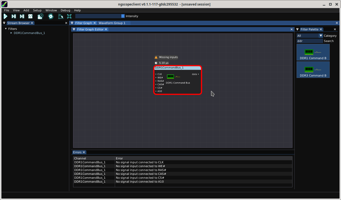Click the stop trigger waveform icon
Screen dimensions: 341x200
[30, 16]
